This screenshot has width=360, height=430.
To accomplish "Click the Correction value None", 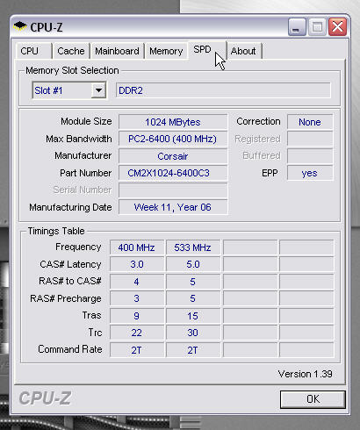I will click(x=310, y=122).
